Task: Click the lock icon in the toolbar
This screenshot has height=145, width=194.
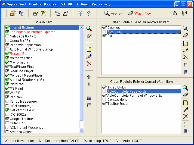Action: (x=175, y=13)
